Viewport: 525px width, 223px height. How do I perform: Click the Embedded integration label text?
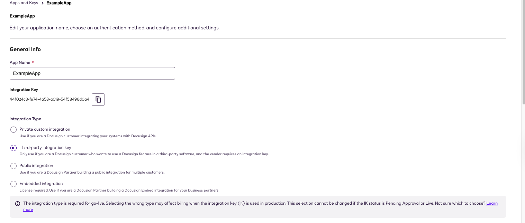click(x=41, y=184)
